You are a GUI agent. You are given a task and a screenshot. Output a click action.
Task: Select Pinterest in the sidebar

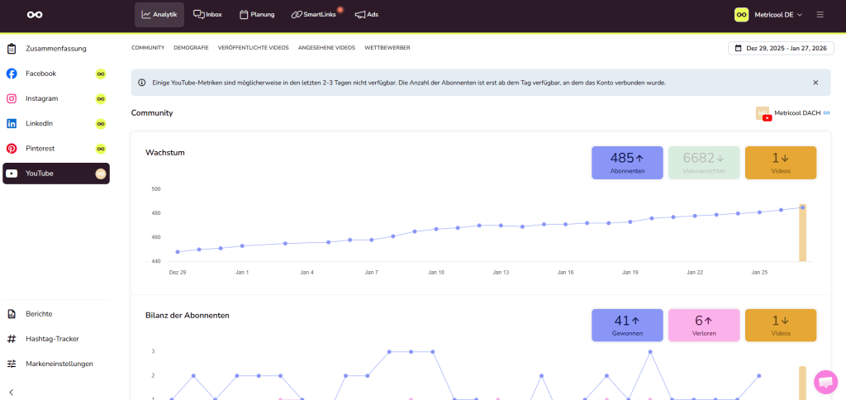41,149
